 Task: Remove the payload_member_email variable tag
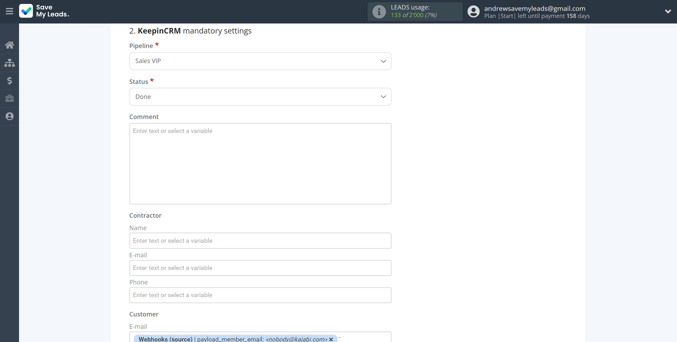(331, 339)
